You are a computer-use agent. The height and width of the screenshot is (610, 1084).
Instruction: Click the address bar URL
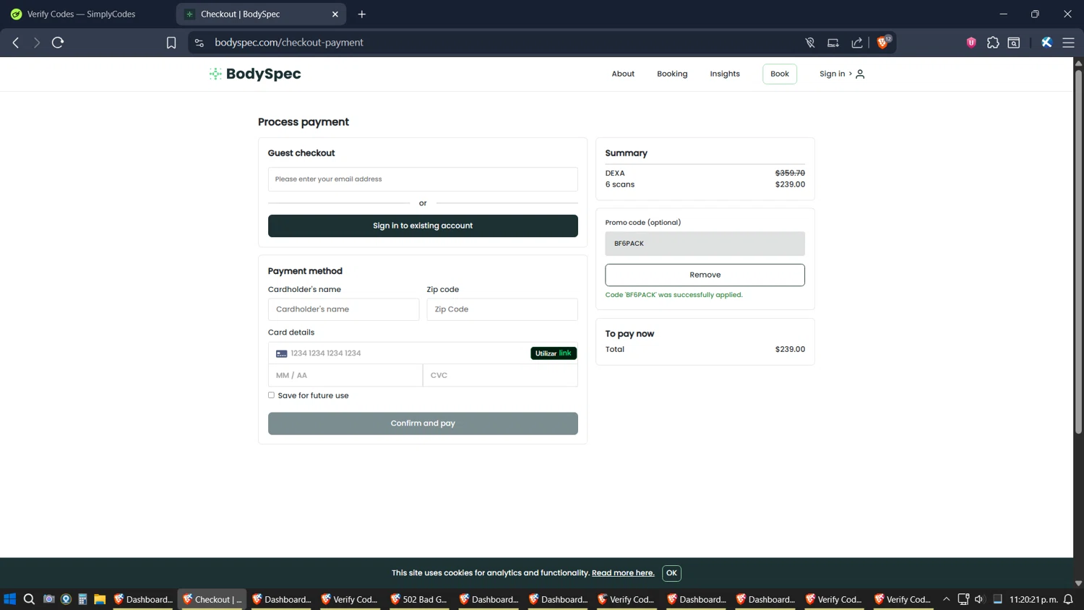click(289, 43)
